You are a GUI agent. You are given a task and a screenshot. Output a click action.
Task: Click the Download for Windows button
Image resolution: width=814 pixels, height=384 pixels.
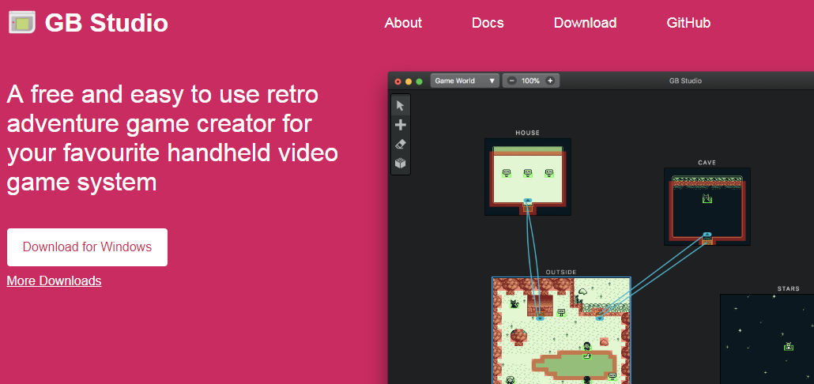coord(87,247)
